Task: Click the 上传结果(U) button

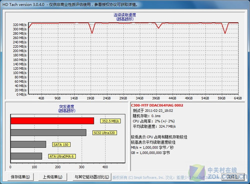Action: (x=52, y=177)
